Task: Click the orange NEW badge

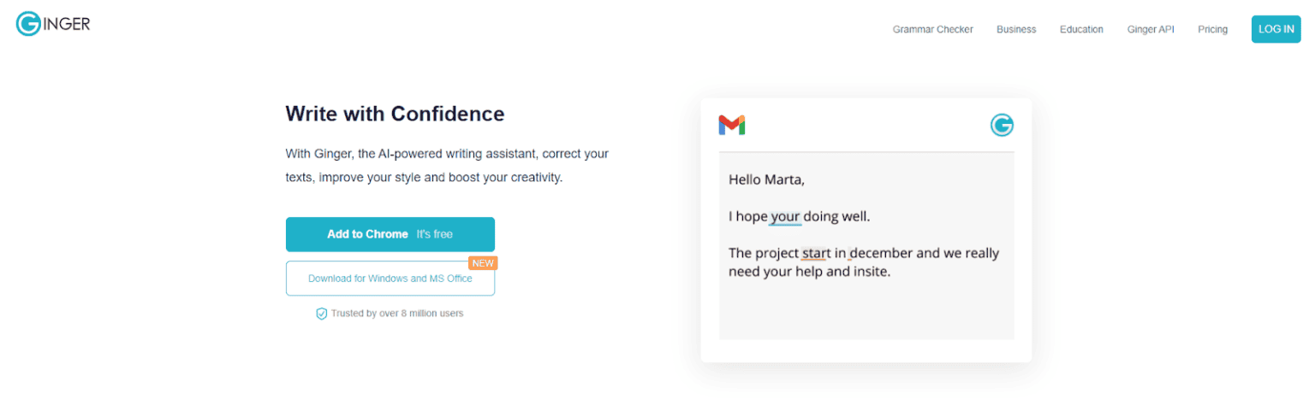Action: [483, 263]
